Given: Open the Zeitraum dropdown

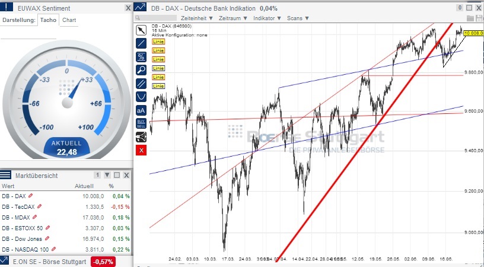Looking at the screenshot, I should click(x=233, y=18).
